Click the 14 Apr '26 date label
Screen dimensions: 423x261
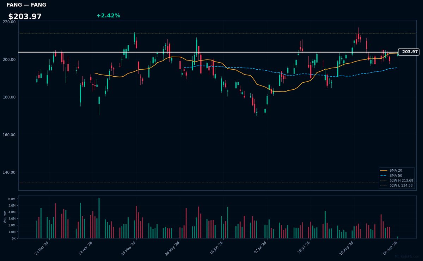85,248
